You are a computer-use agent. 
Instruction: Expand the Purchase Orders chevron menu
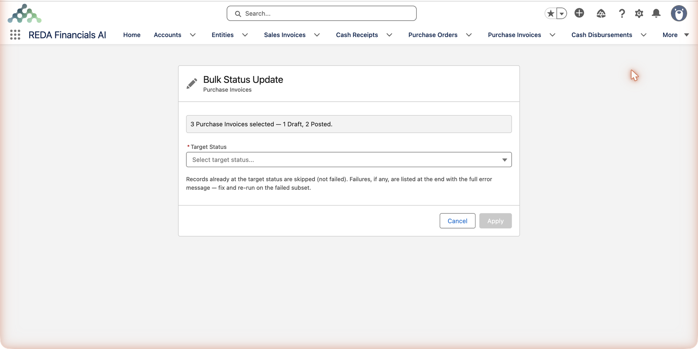coord(469,35)
